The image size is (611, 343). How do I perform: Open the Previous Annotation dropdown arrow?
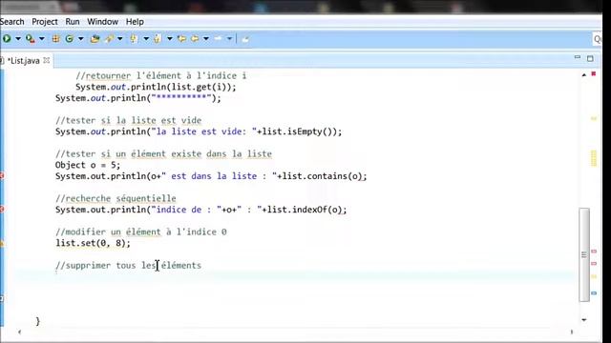pyautogui.click(x=170, y=39)
